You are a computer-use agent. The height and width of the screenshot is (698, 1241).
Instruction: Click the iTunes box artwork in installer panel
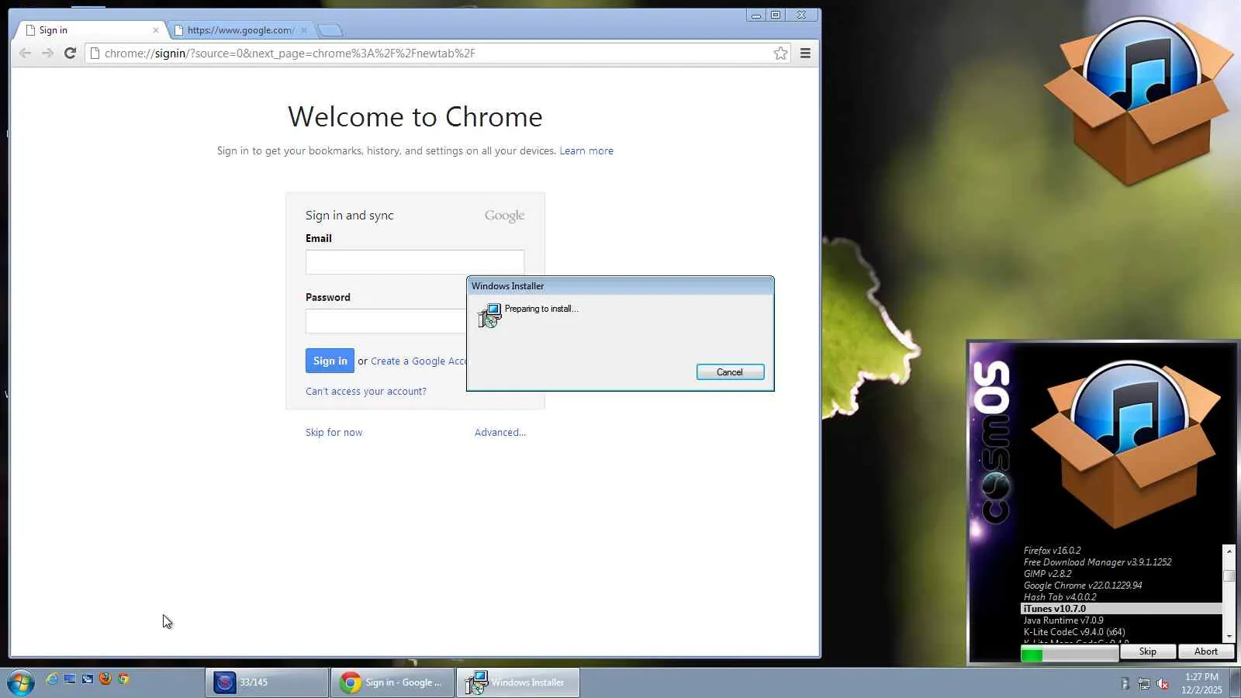(x=1126, y=444)
